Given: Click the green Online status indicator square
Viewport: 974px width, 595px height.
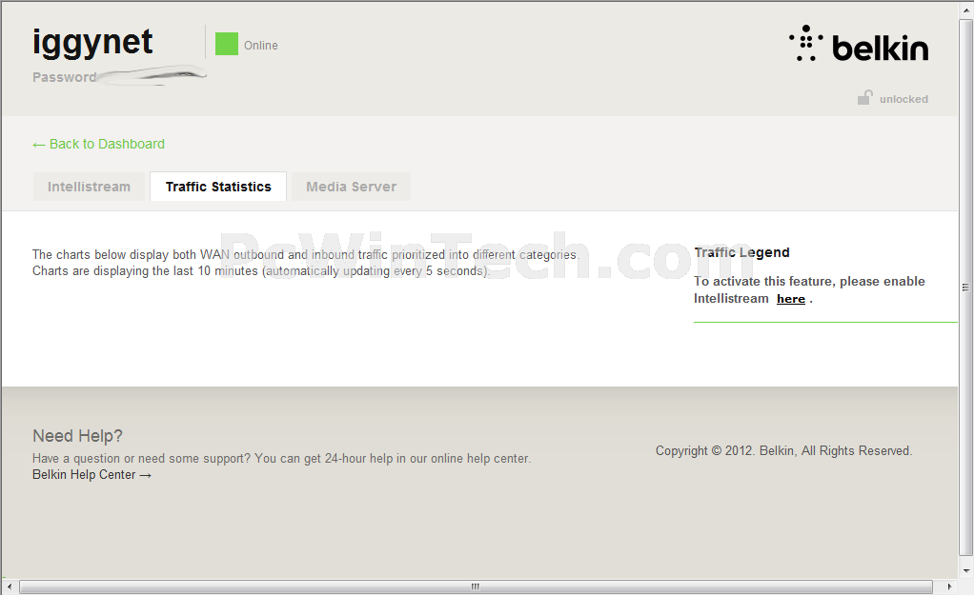Looking at the screenshot, I should click(227, 44).
